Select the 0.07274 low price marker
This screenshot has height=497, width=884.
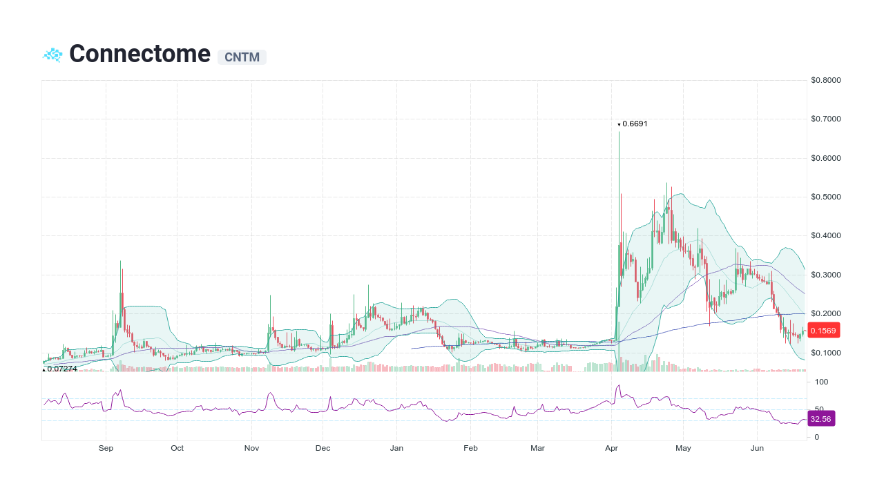60,370
